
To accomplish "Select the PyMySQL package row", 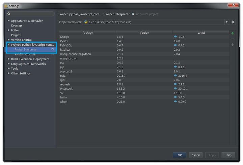I will [144, 45].
